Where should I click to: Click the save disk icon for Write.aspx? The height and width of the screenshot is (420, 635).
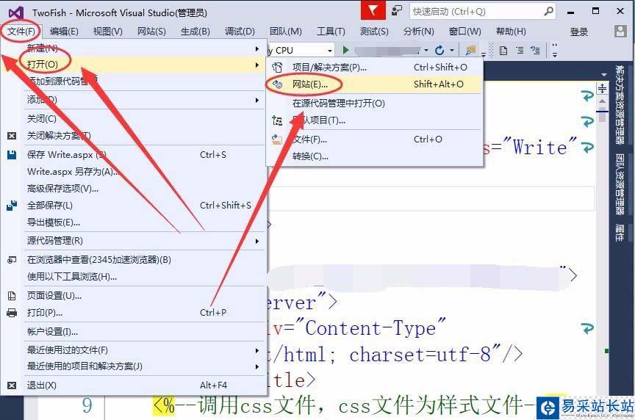(x=12, y=155)
